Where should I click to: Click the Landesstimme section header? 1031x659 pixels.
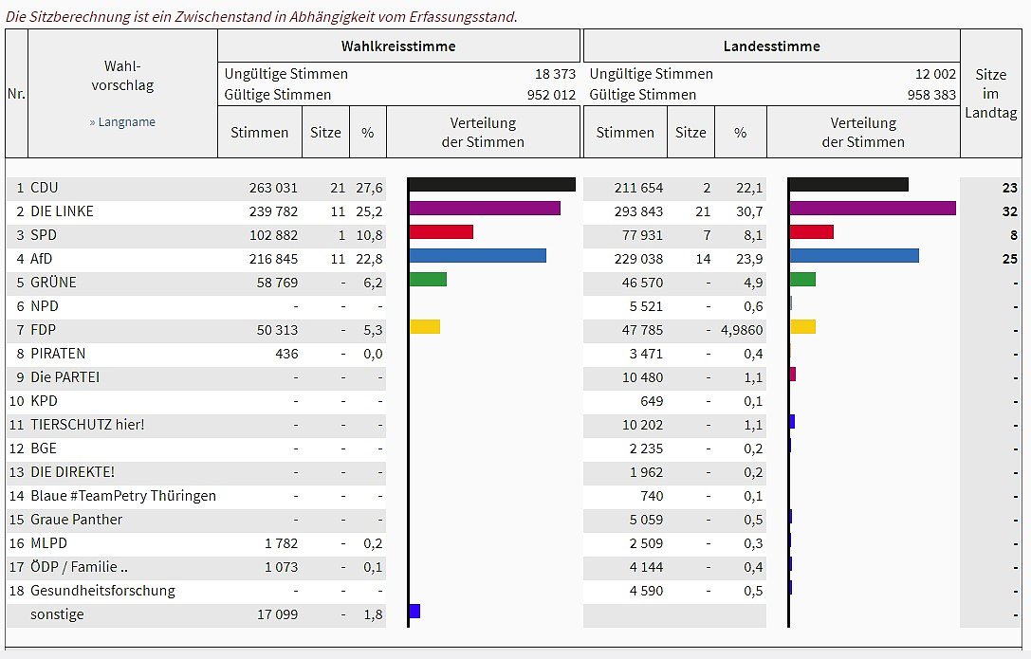(770, 46)
